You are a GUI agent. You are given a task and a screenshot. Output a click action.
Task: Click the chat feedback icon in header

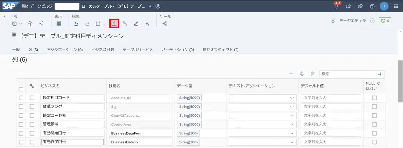(349, 6)
